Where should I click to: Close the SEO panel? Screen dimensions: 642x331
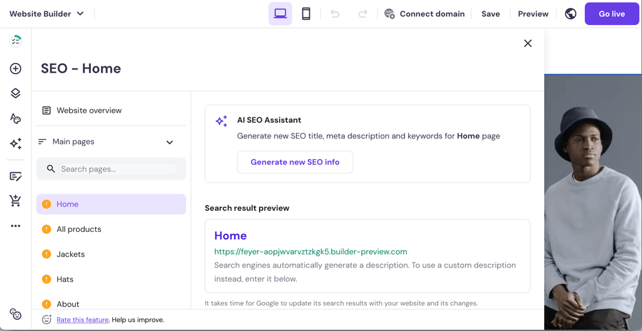[x=528, y=43]
